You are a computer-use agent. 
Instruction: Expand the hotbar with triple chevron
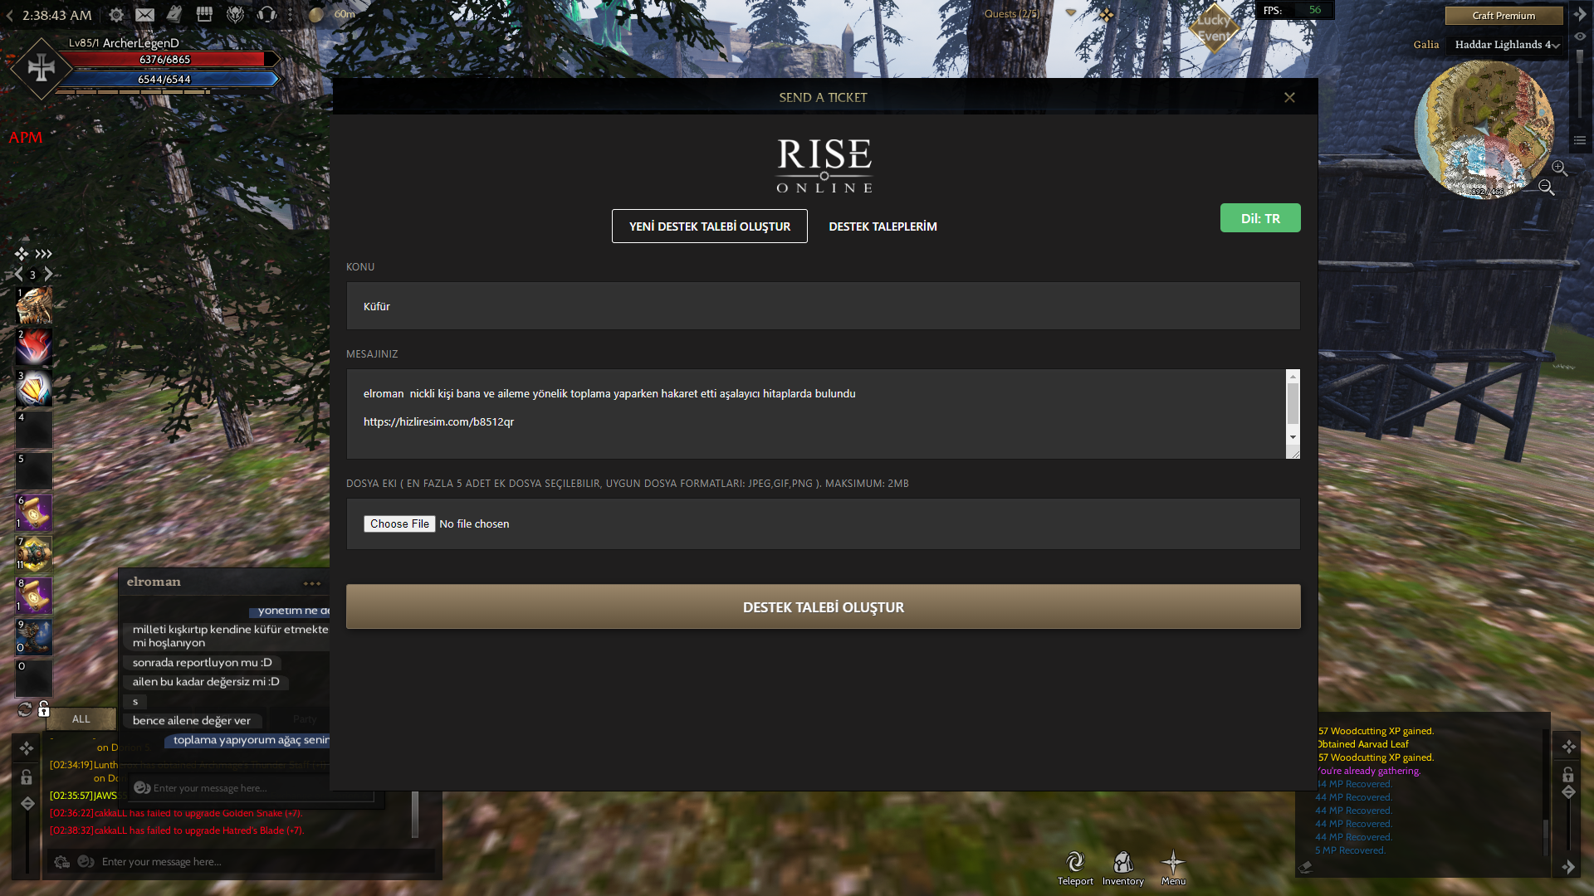[x=44, y=254]
